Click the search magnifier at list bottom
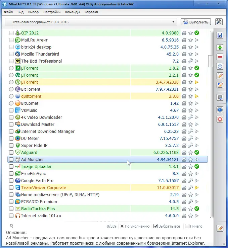Screen dimensions: 228x248 [x=11, y=226]
